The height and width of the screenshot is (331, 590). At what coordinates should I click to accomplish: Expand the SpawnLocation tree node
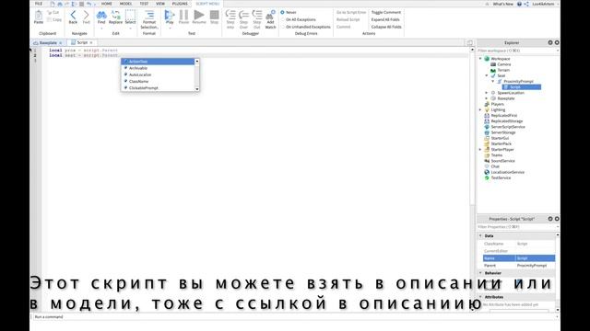[487, 93]
